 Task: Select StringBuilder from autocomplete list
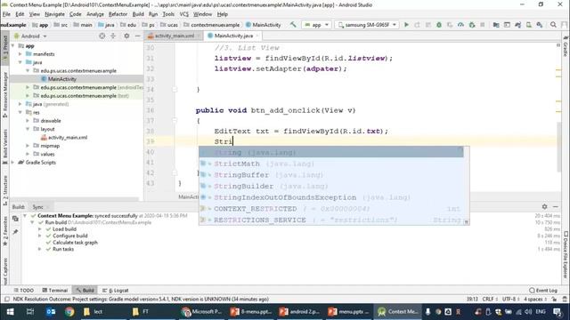click(x=330, y=186)
